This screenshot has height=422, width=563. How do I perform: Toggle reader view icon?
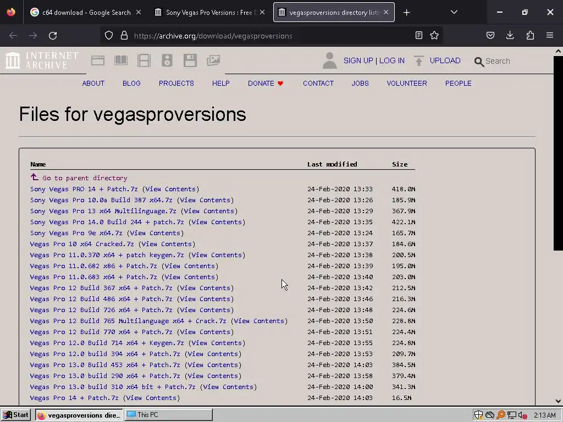(418, 36)
